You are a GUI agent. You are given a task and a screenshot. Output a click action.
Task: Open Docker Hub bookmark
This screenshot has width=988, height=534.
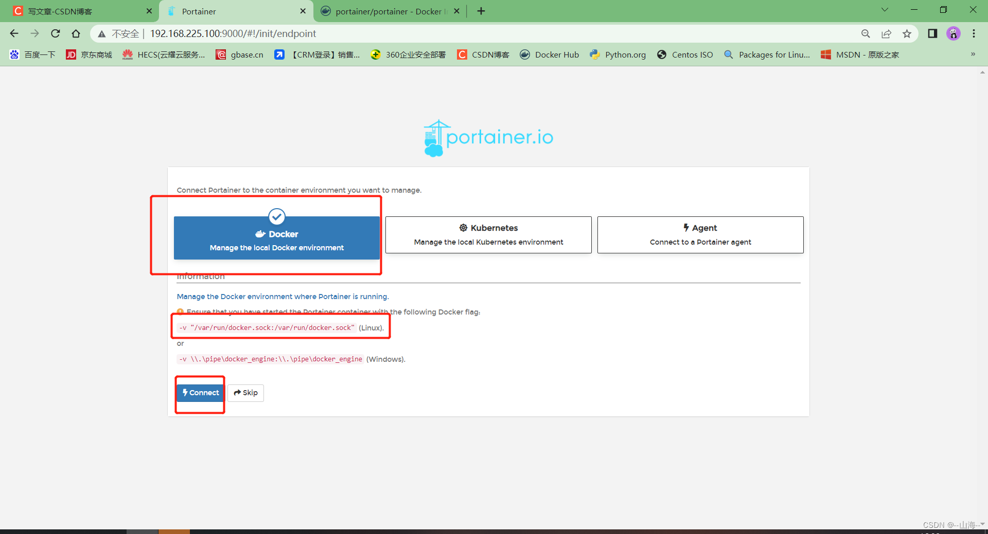pyautogui.click(x=550, y=54)
